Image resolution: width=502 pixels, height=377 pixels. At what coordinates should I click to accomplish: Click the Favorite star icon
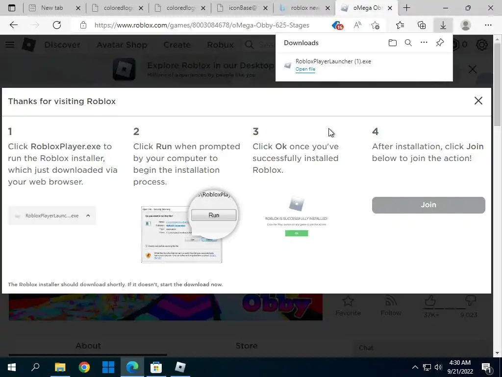pos(348,301)
